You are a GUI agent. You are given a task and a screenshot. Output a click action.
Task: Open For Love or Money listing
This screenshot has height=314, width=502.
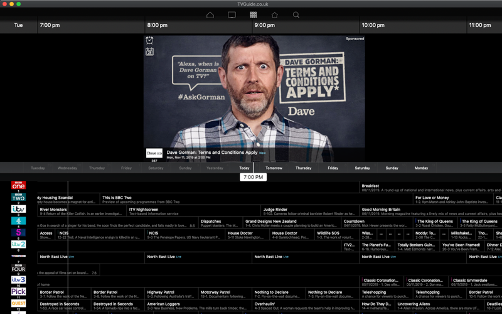(x=453, y=199)
